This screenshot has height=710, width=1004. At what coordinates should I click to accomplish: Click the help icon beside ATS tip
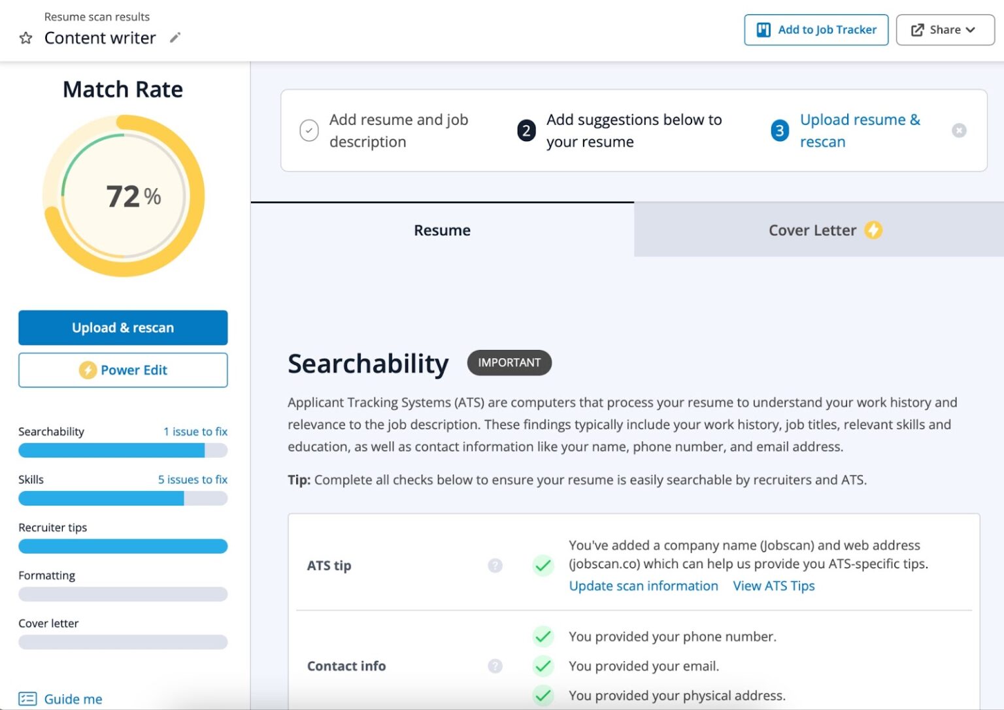(495, 566)
